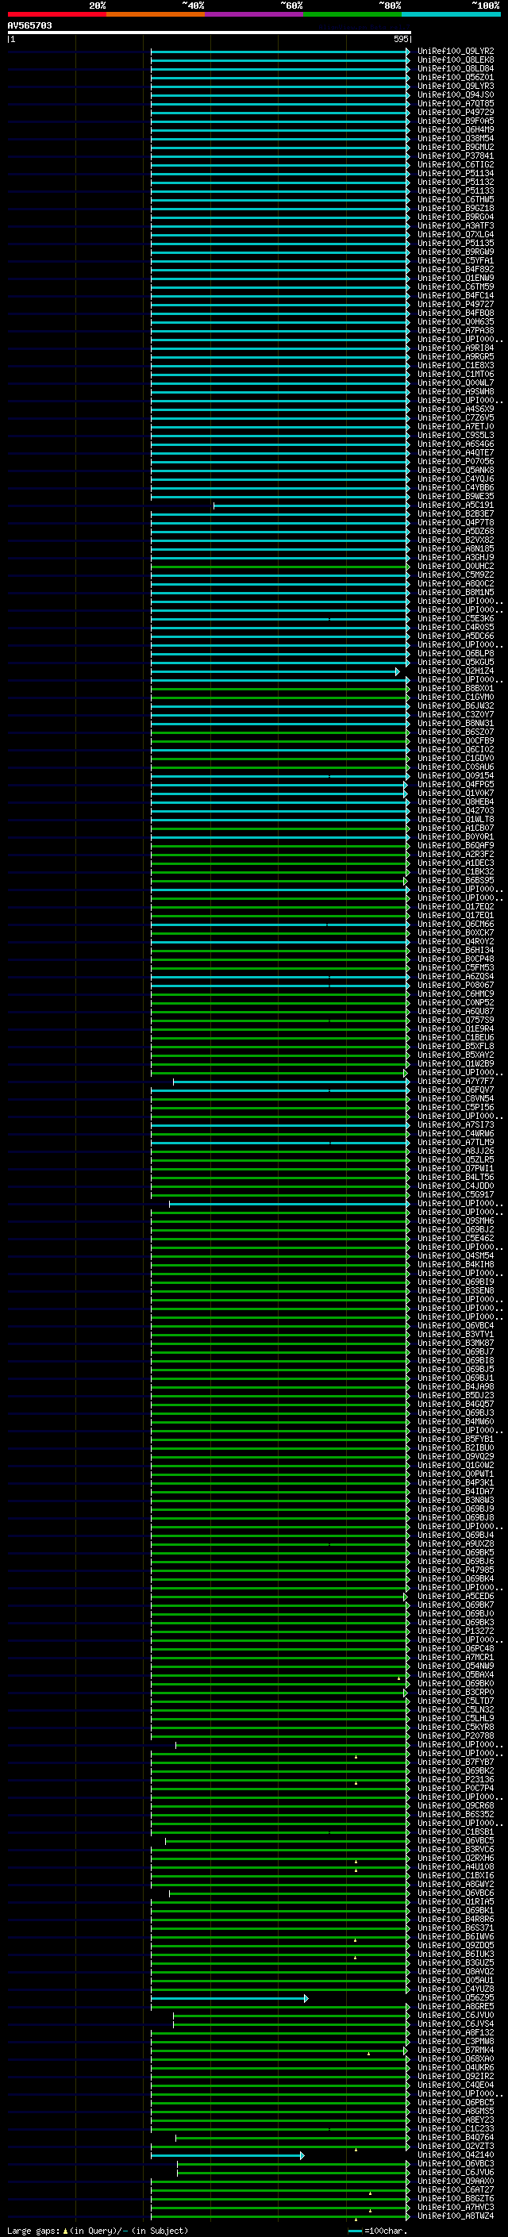Click the UniRef100_P51135 entry
The height and width of the screenshot is (2237, 508).
(455, 243)
